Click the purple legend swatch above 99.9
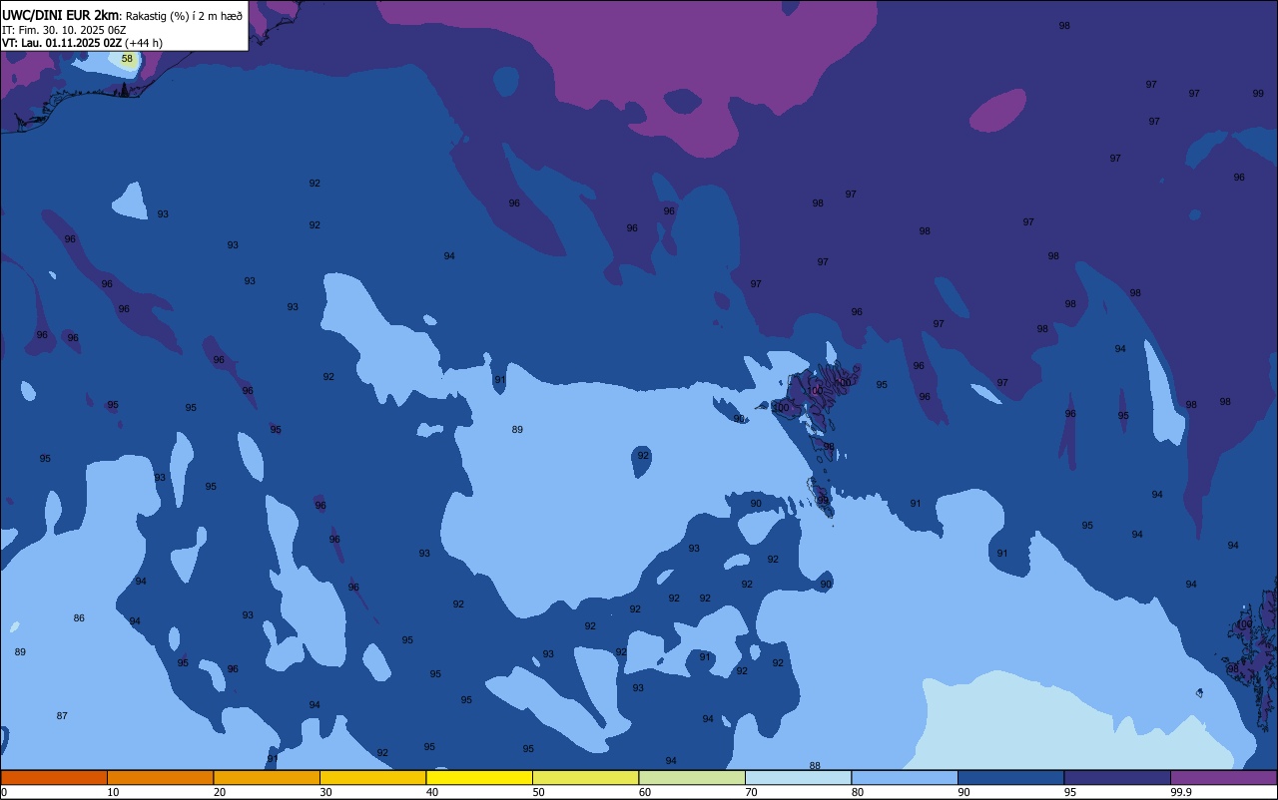Screen dimensions: 1278x800 click(1223, 777)
